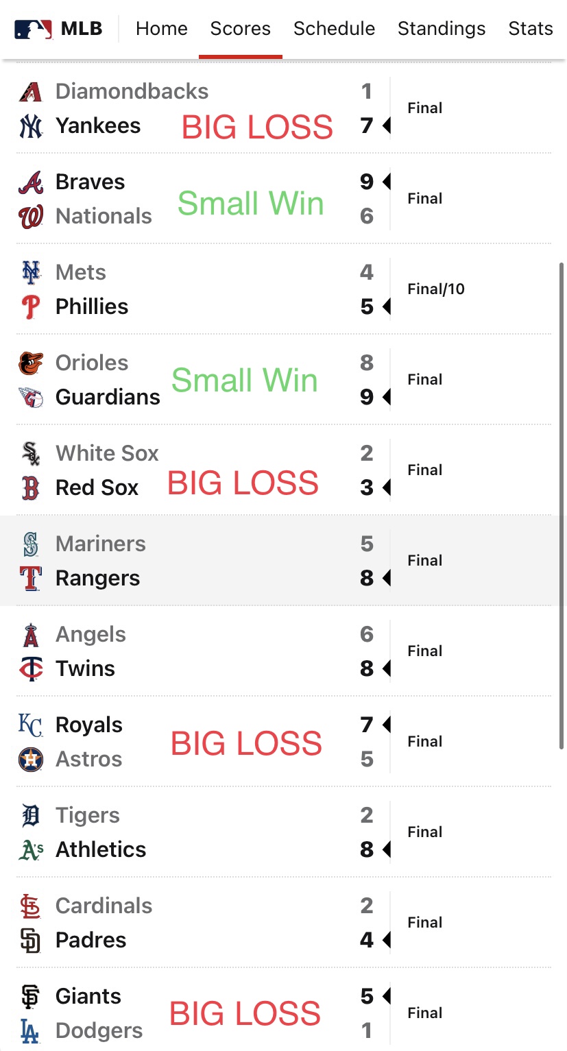
Task: Click the Phillies team logo
Action: point(31,307)
